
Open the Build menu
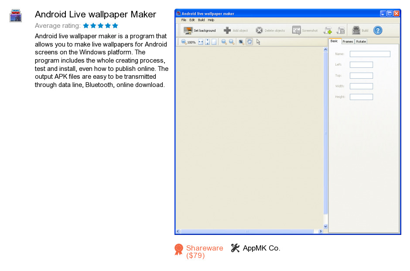(x=201, y=20)
